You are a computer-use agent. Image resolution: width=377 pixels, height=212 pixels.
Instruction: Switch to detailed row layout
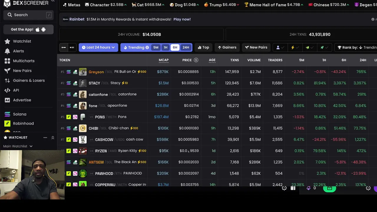click(72, 47)
